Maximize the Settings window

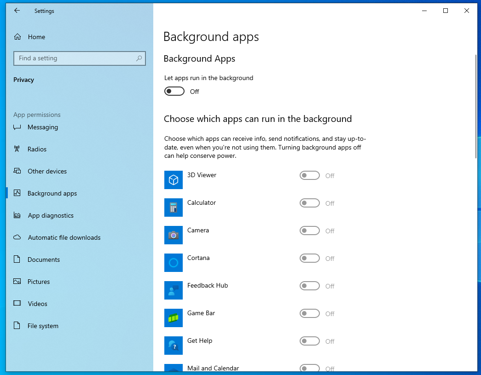point(446,11)
